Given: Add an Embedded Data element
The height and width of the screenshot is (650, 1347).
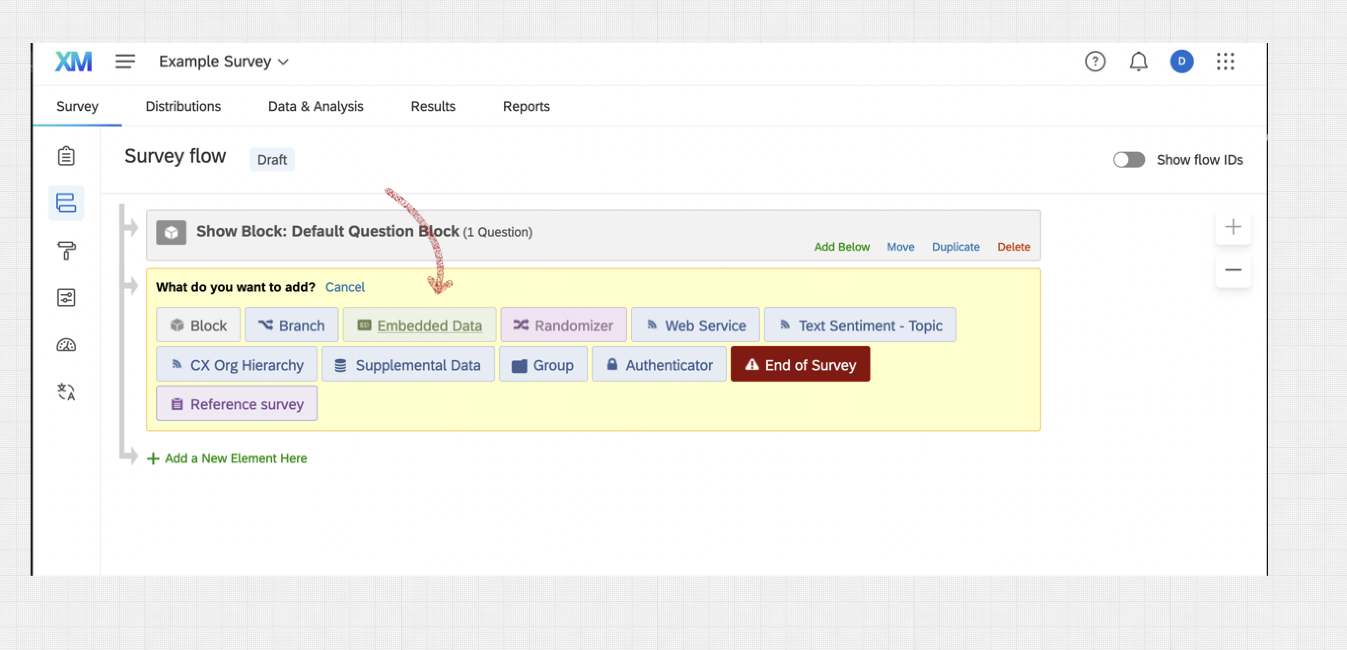Looking at the screenshot, I should coord(420,325).
